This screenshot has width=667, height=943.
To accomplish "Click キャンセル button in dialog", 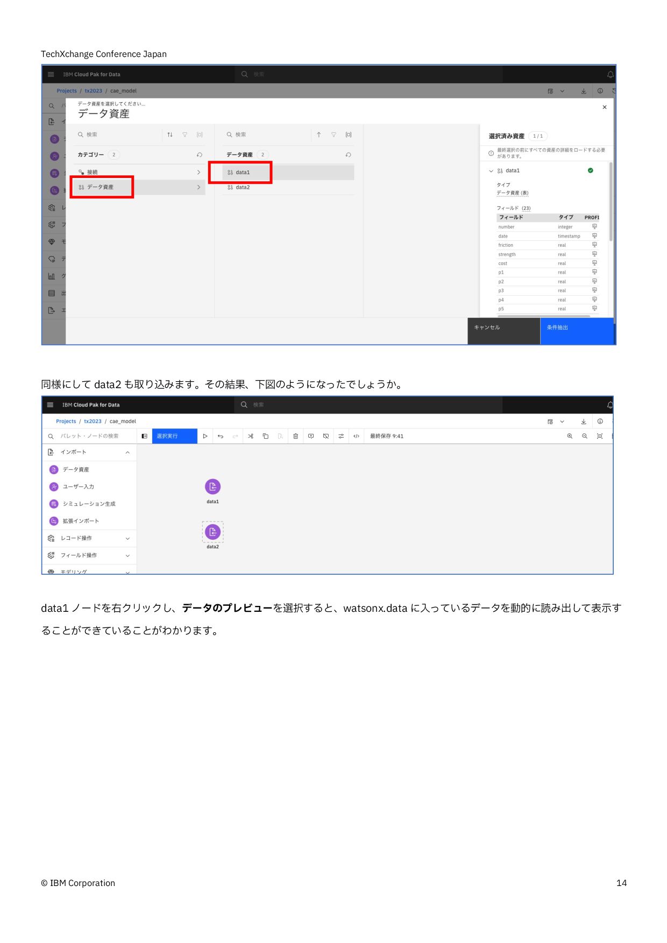I will click(504, 331).
